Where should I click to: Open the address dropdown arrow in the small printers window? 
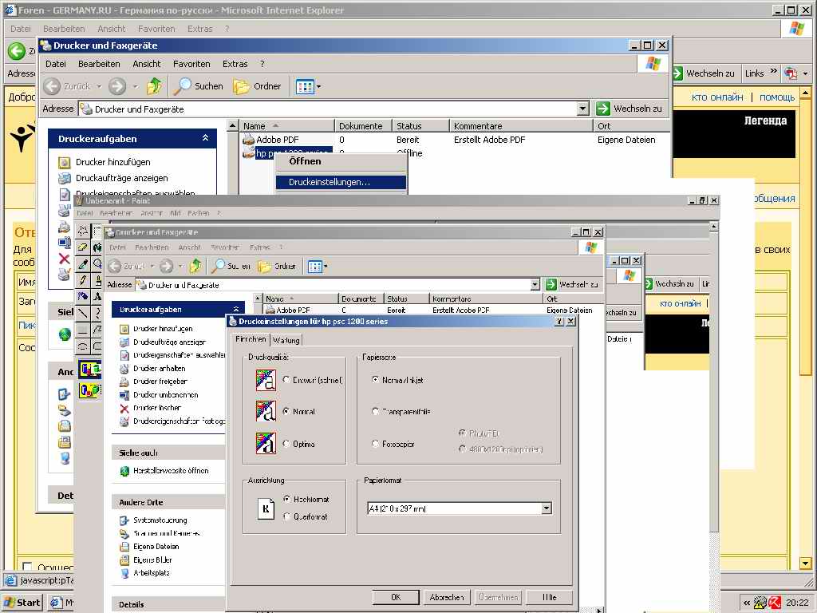pyautogui.click(x=535, y=285)
